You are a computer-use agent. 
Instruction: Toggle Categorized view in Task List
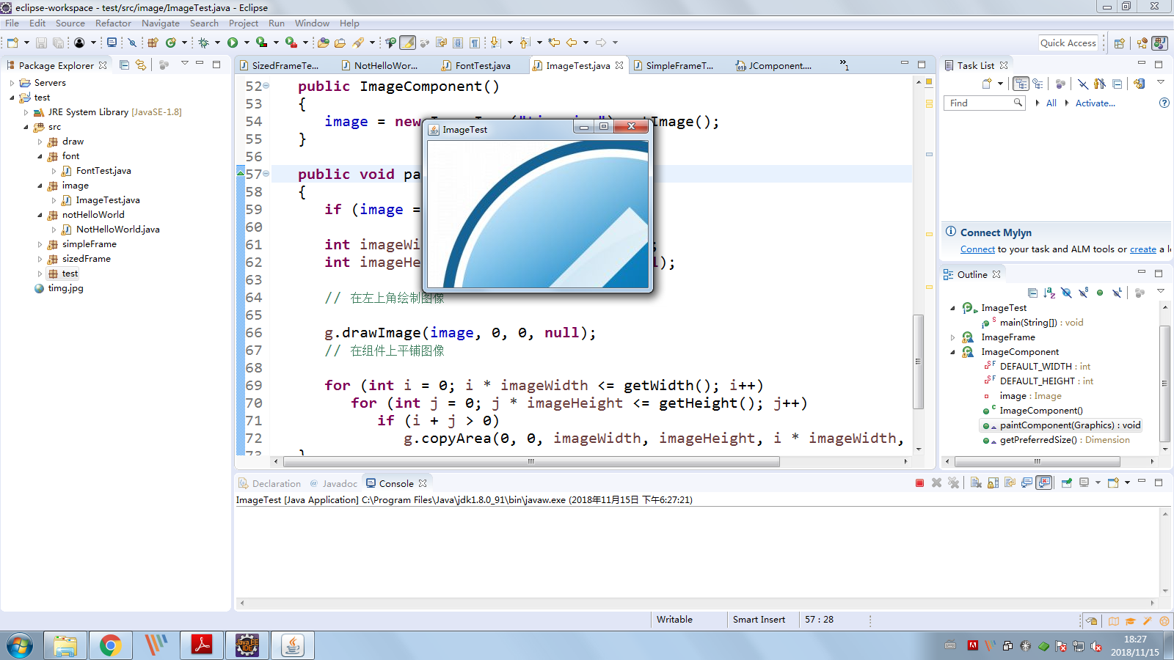coord(1021,84)
